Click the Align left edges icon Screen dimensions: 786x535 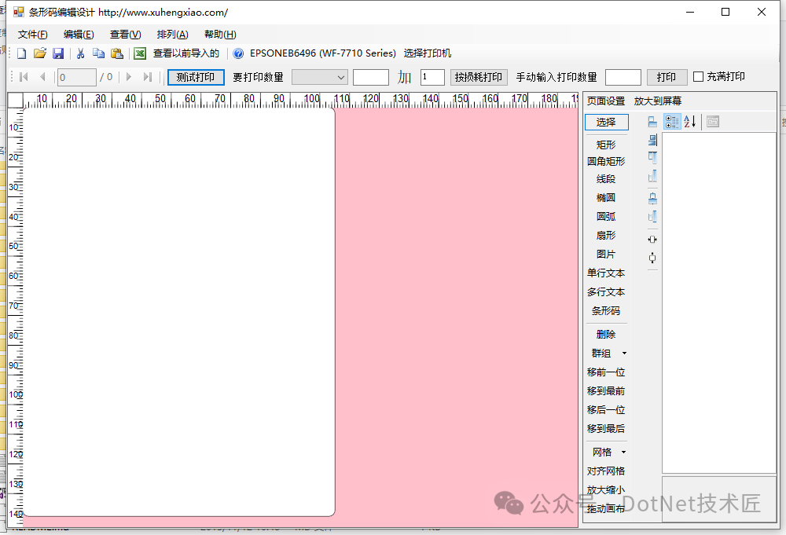coord(652,122)
